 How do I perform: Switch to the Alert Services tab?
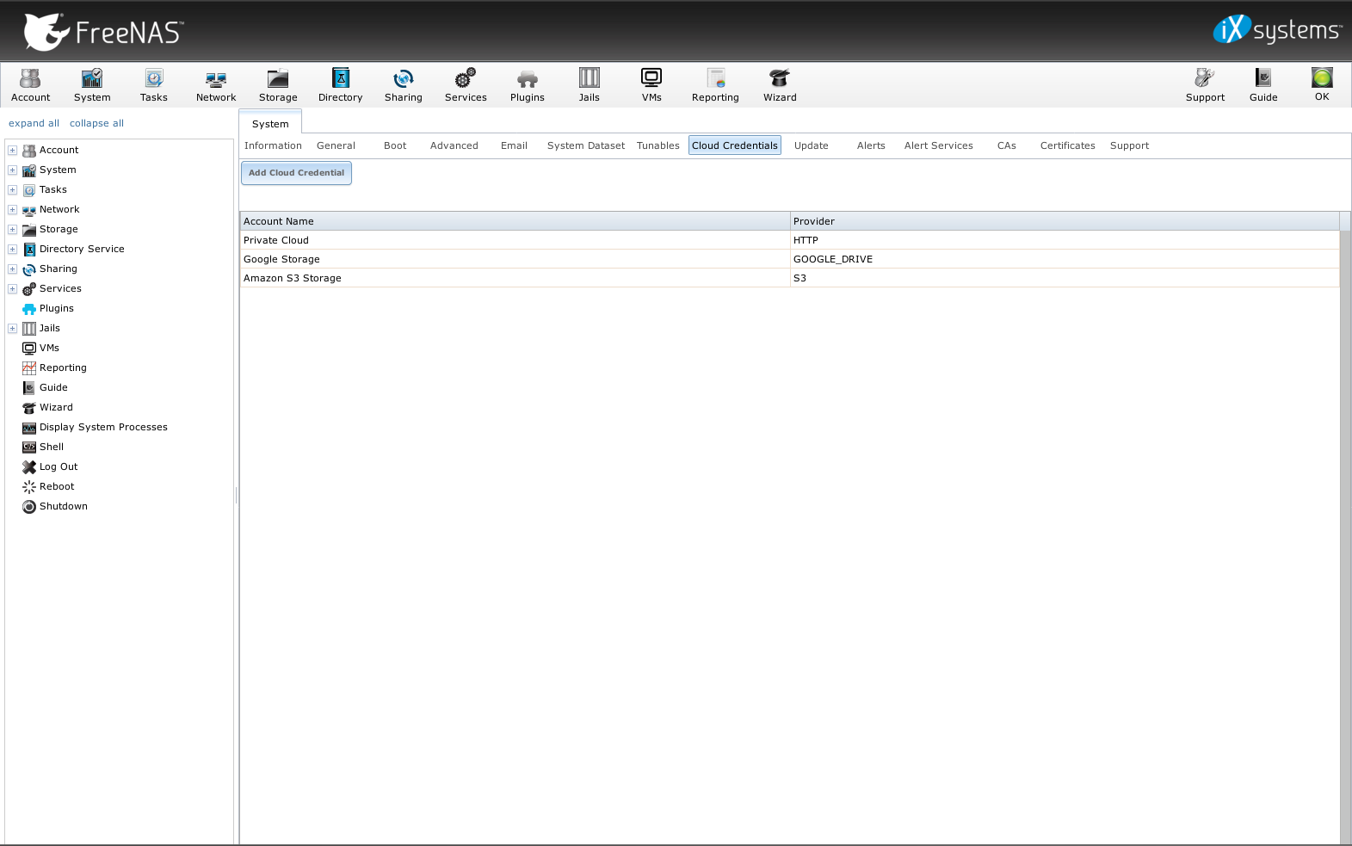point(939,145)
